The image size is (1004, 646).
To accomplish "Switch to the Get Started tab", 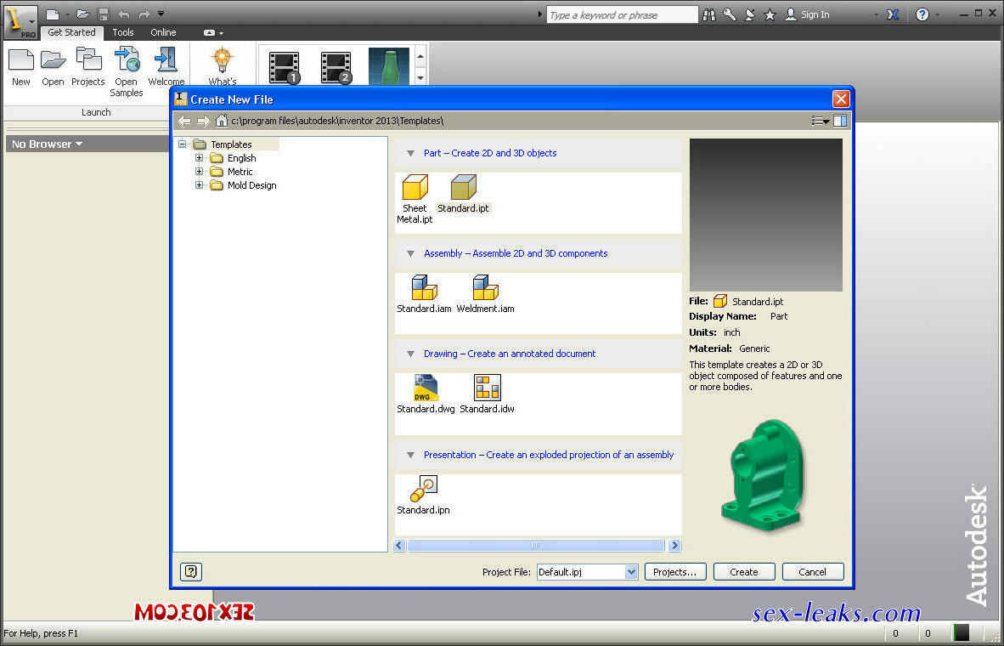I will point(71,32).
